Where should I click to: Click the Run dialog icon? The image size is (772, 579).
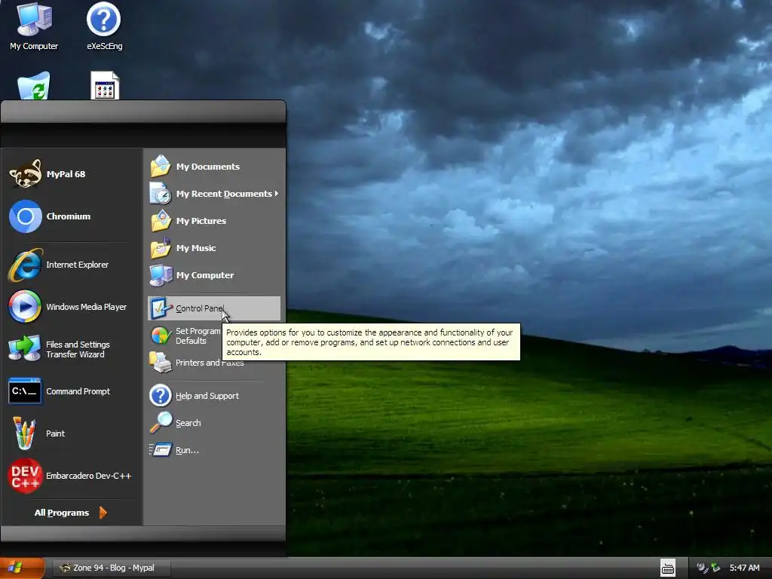coord(161,450)
